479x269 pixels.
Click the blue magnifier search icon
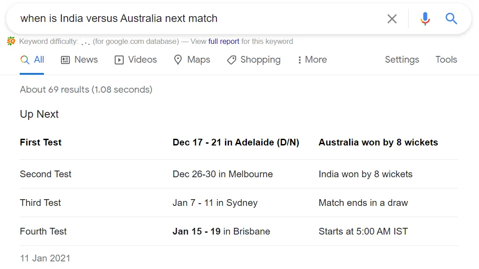[451, 19]
